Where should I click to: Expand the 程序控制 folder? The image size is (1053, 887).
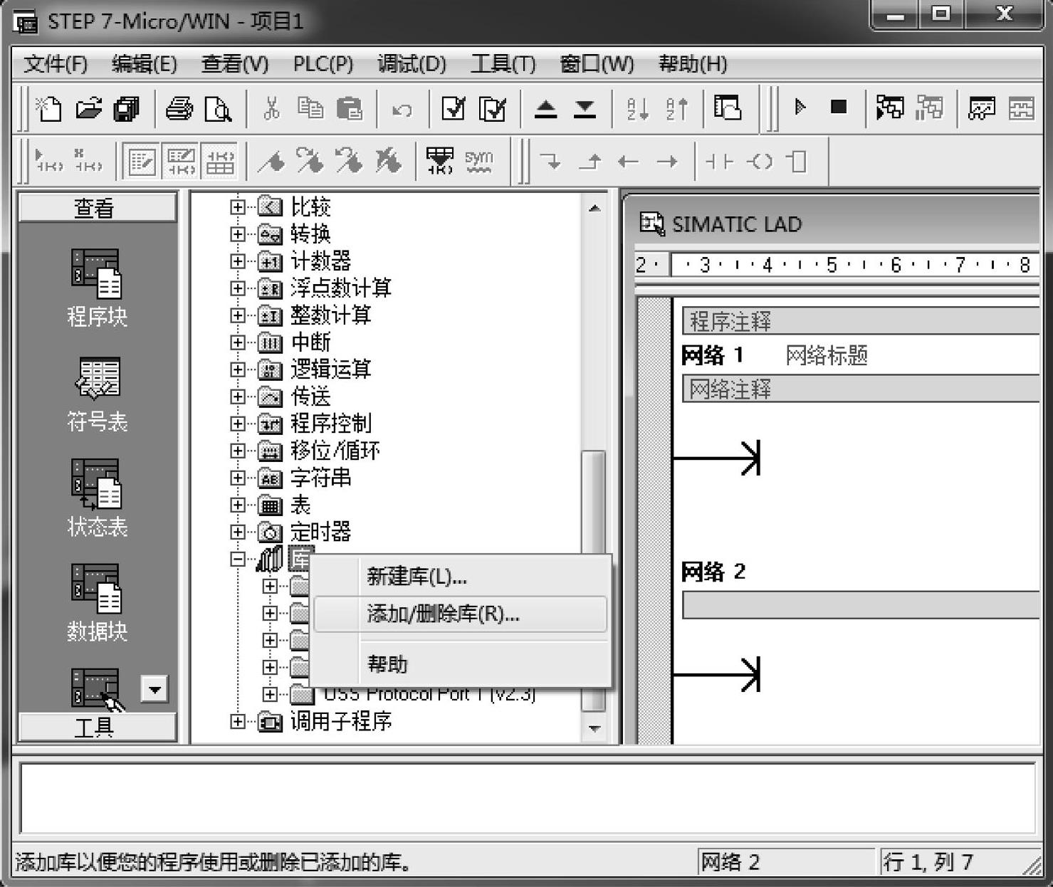238,424
